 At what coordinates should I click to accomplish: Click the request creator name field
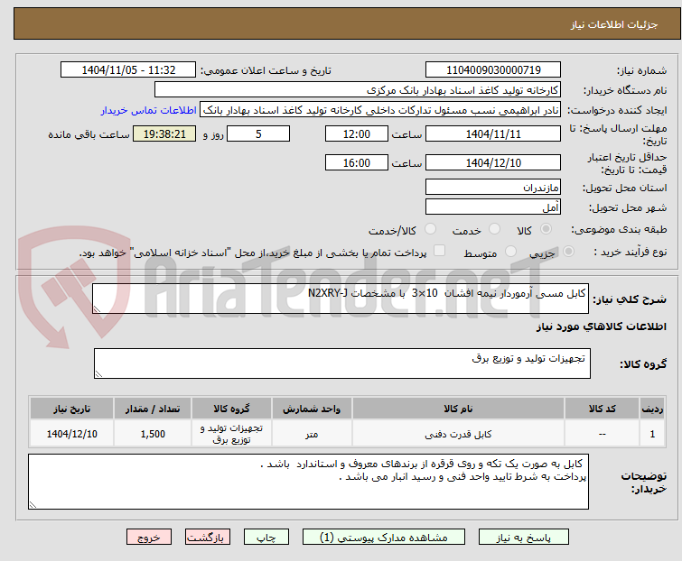coord(380,110)
